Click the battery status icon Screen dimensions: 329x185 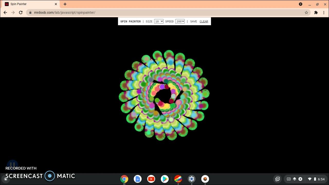315,179
